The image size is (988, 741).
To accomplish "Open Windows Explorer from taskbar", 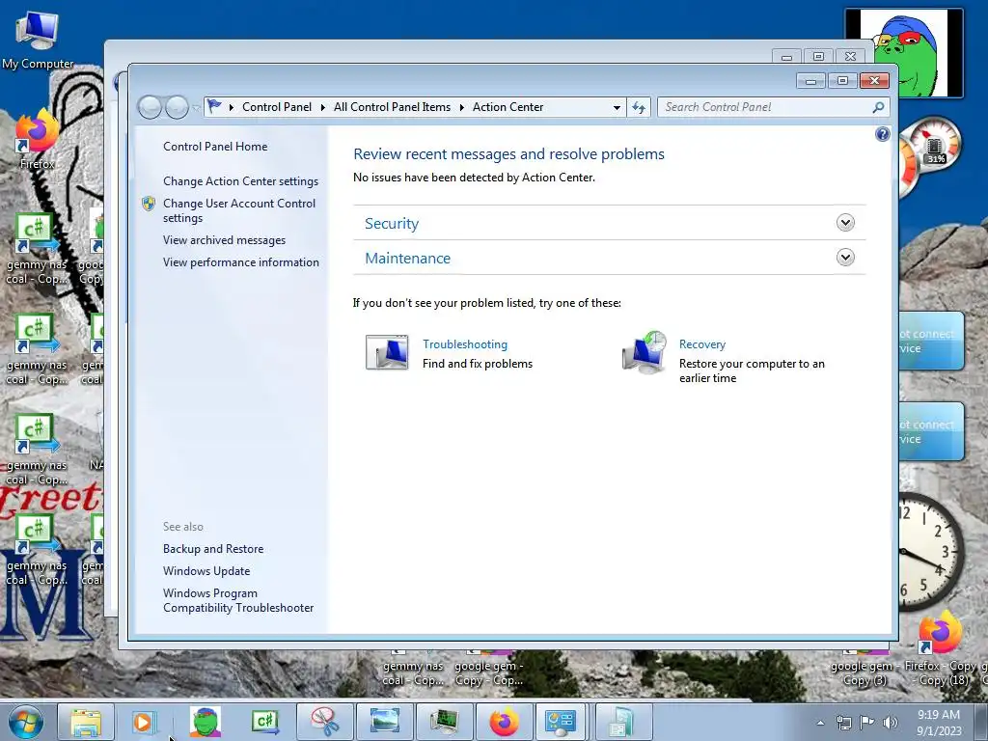I will click(86, 722).
